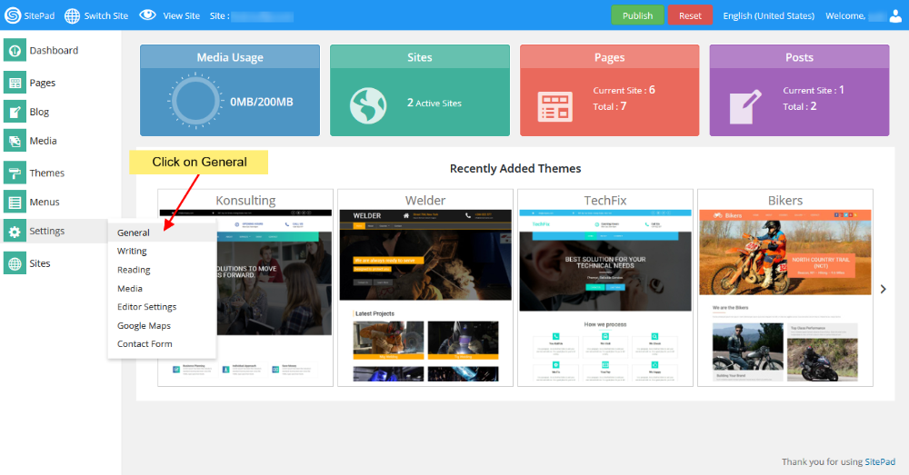Open the Media sidebar icon
Viewport: 909px width, 475px height.
click(14, 141)
